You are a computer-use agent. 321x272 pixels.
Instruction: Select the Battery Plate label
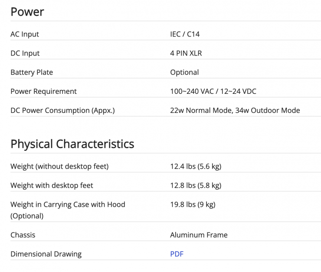32,72
